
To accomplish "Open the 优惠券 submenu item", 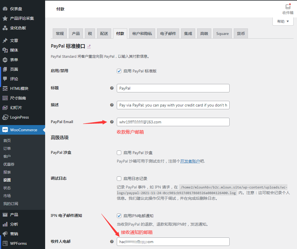I will tap(9, 164).
